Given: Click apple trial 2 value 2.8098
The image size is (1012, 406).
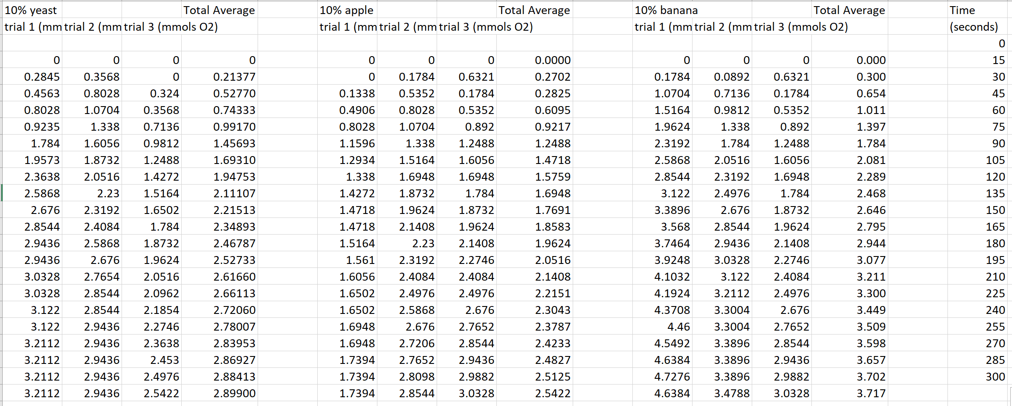Looking at the screenshot, I should point(407,377).
